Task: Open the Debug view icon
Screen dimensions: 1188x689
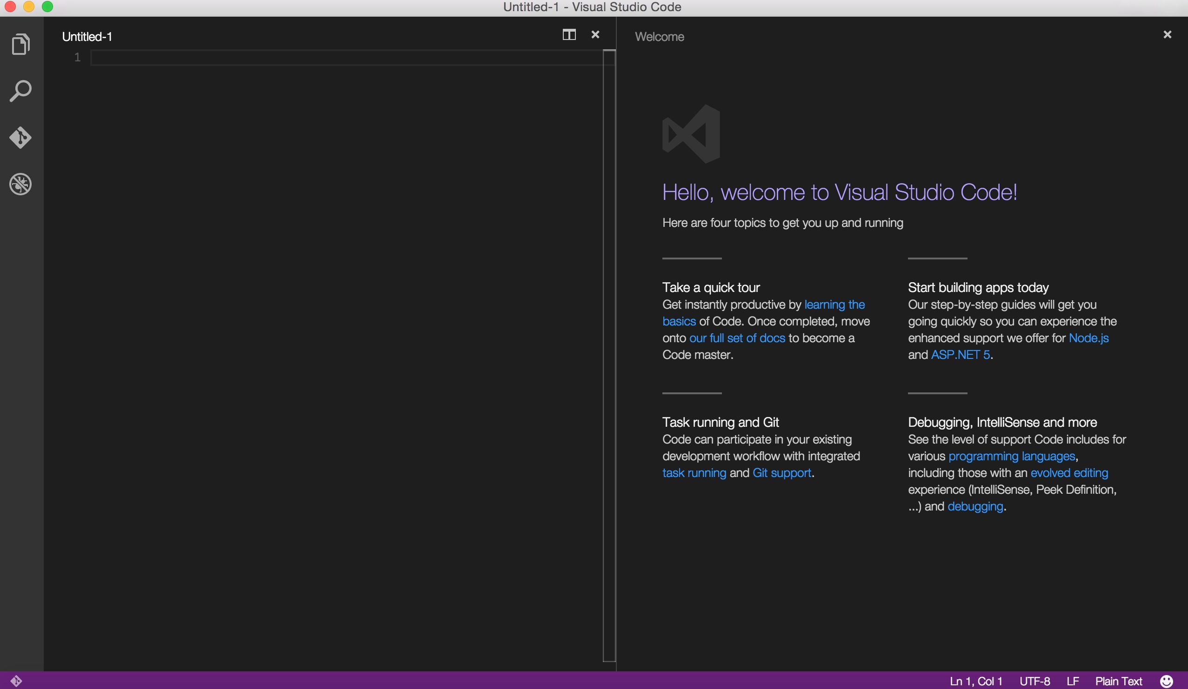Action: pos(21,184)
